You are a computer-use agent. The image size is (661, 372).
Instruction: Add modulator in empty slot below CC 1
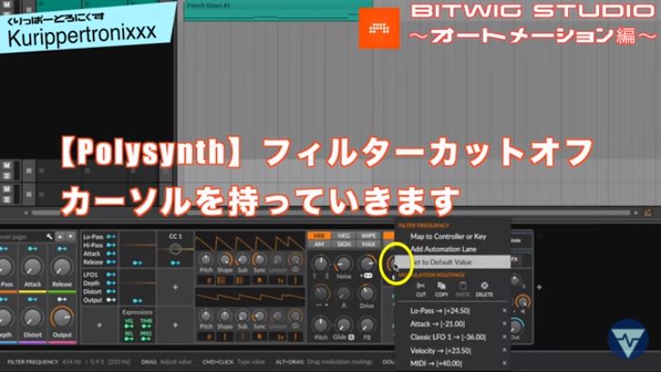click(x=175, y=287)
